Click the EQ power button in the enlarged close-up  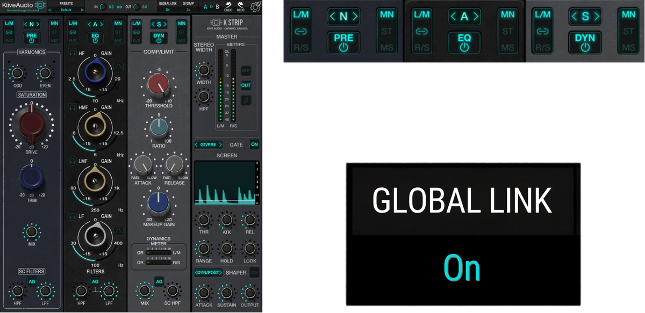coord(464,42)
